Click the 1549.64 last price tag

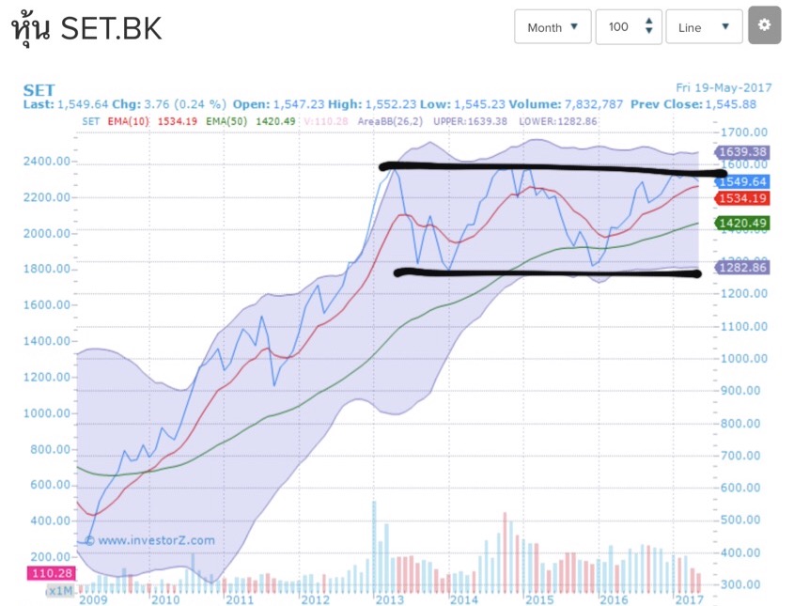pyautogui.click(x=742, y=181)
